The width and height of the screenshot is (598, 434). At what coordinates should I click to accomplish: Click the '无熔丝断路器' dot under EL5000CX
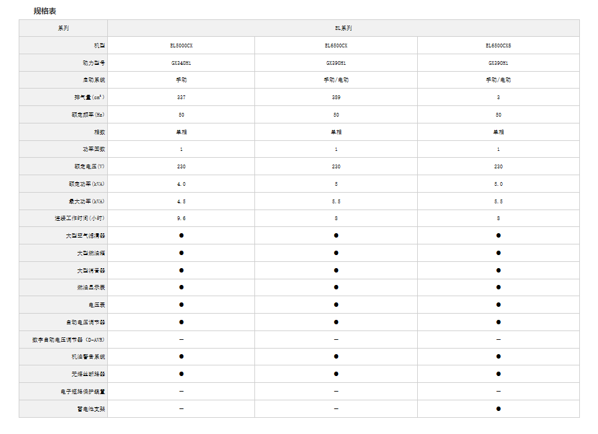click(181, 374)
